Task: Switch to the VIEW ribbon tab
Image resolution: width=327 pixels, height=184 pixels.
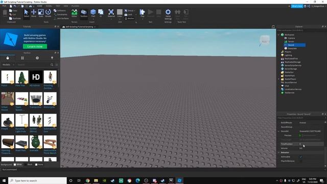Action: (x=66, y=6)
